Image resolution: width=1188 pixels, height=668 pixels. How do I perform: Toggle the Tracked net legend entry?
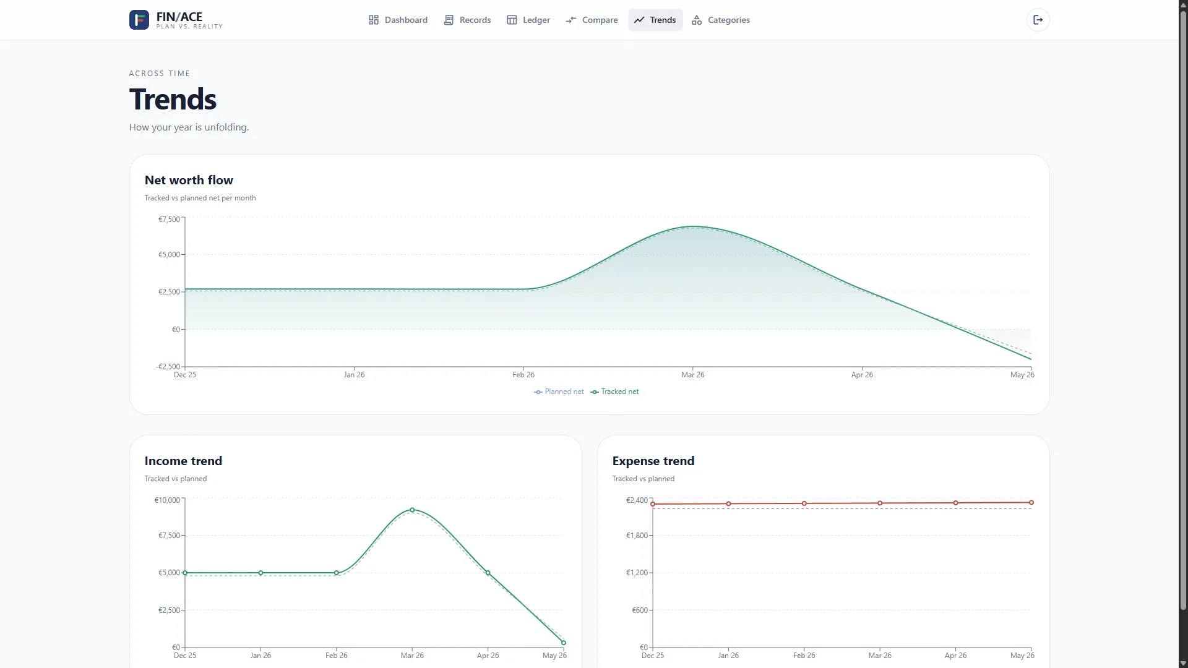[x=614, y=392]
